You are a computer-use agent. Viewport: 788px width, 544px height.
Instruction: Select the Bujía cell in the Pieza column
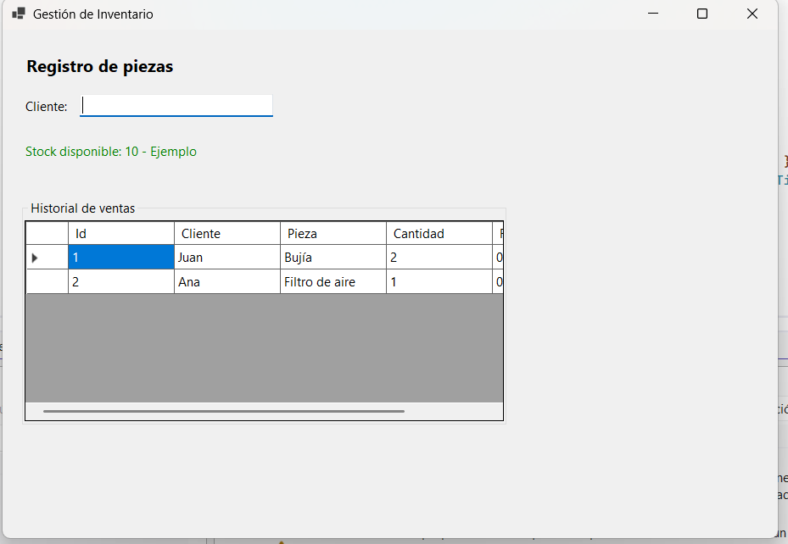(333, 258)
